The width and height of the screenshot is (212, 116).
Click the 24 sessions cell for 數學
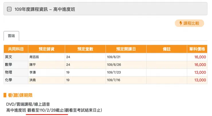85,65
